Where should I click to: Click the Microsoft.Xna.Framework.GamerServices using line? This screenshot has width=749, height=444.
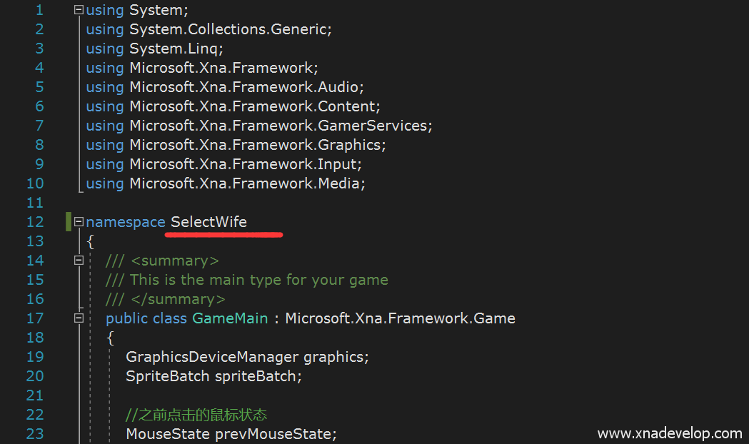(259, 126)
